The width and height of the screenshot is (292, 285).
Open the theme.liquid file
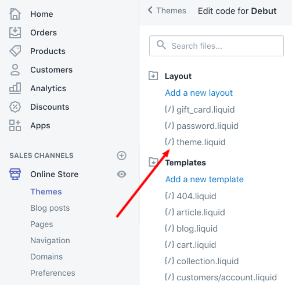pos(195,142)
